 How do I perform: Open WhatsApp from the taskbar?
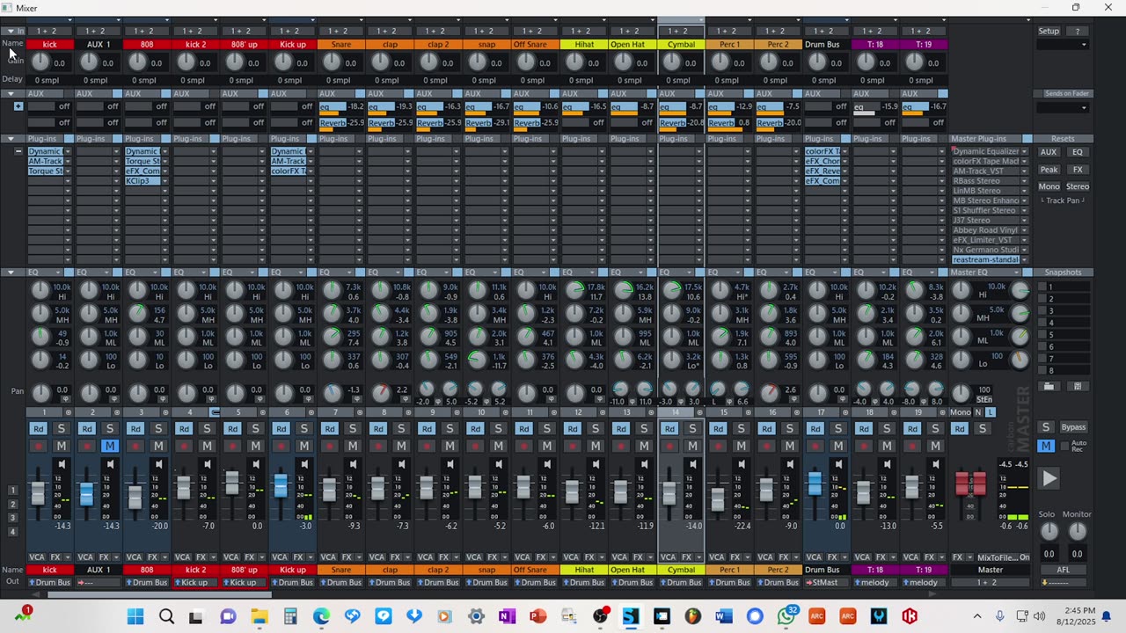pos(786,616)
